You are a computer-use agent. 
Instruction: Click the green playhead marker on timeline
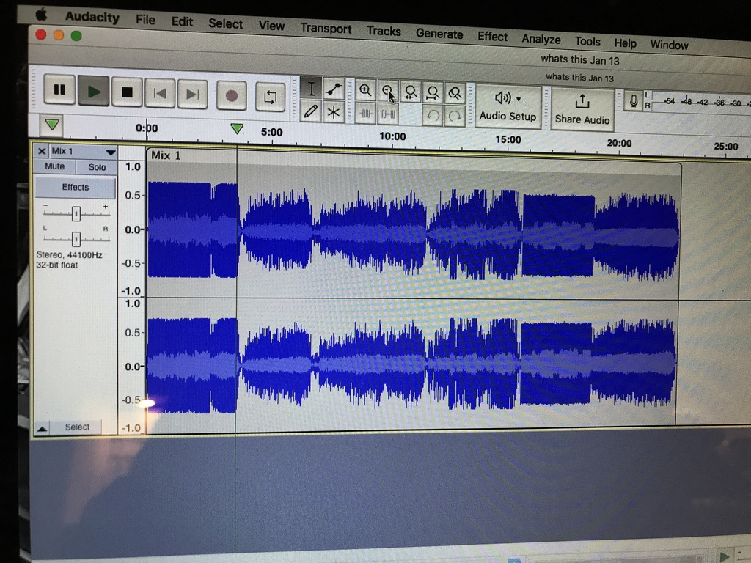(x=237, y=128)
